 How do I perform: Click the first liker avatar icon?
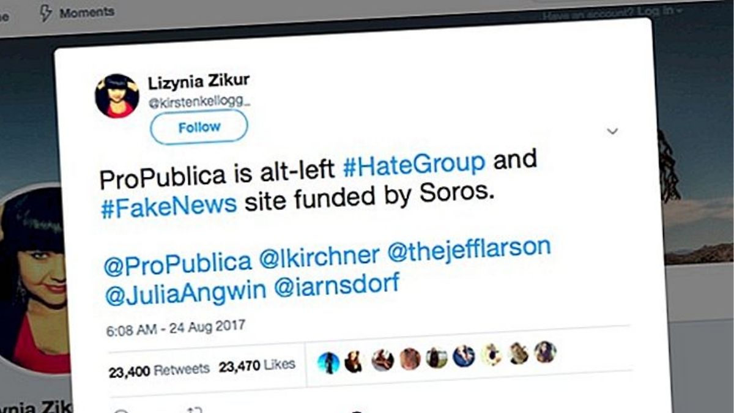[328, 363]
